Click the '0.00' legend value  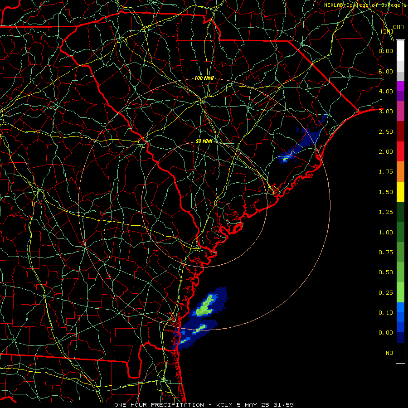pos(386,333)
